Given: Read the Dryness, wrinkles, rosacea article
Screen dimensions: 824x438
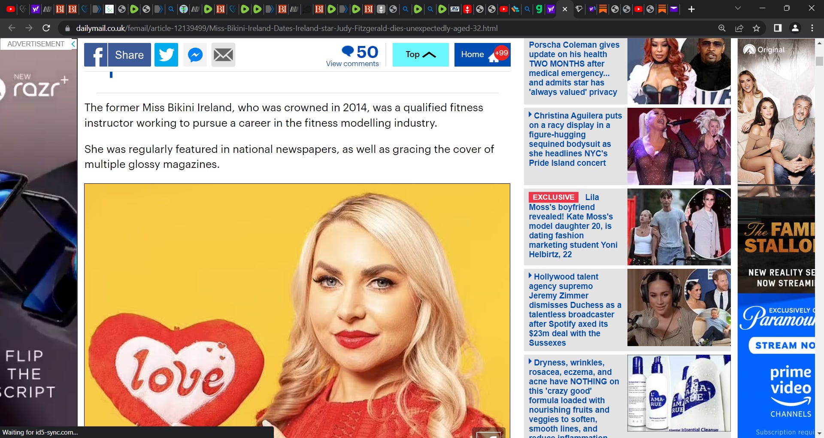Looking at the screenshot, I should pyautogui.click(x=574, y=398).
